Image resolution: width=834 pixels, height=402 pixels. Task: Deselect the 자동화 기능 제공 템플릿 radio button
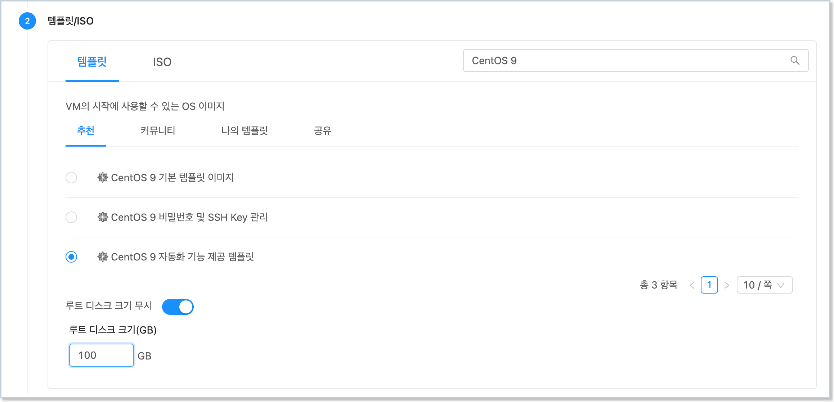[72, 257]
